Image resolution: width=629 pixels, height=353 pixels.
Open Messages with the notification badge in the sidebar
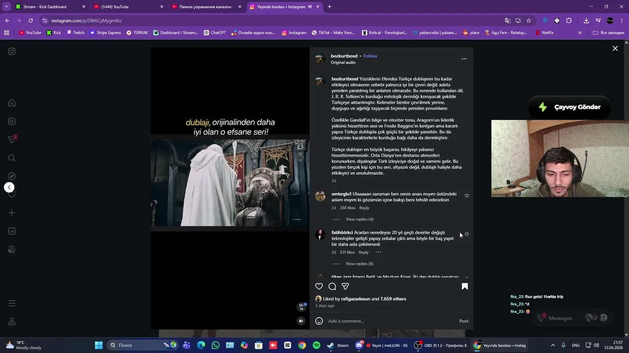[x=12, y=139]
